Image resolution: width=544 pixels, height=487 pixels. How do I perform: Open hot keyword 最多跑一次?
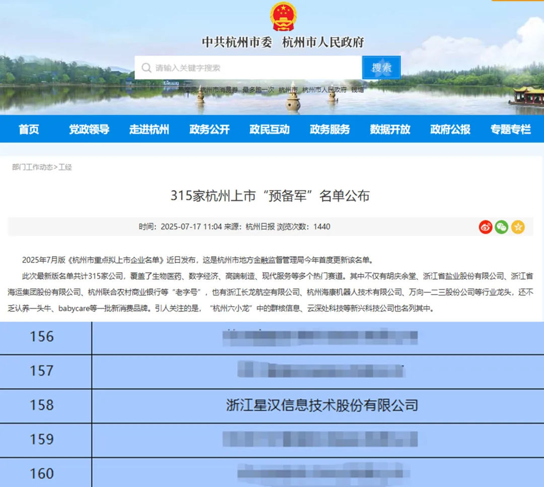[258, 90]
